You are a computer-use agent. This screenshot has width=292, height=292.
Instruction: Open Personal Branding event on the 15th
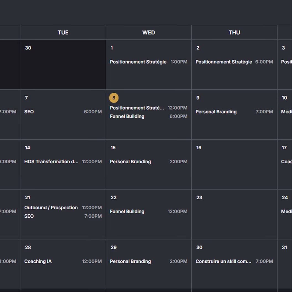(x=148, y=162)
